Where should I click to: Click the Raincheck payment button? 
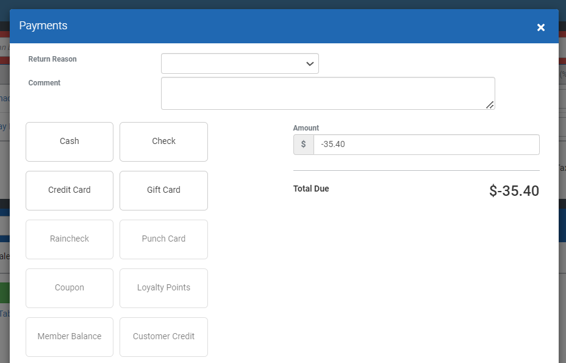click(x=70, y=239)
